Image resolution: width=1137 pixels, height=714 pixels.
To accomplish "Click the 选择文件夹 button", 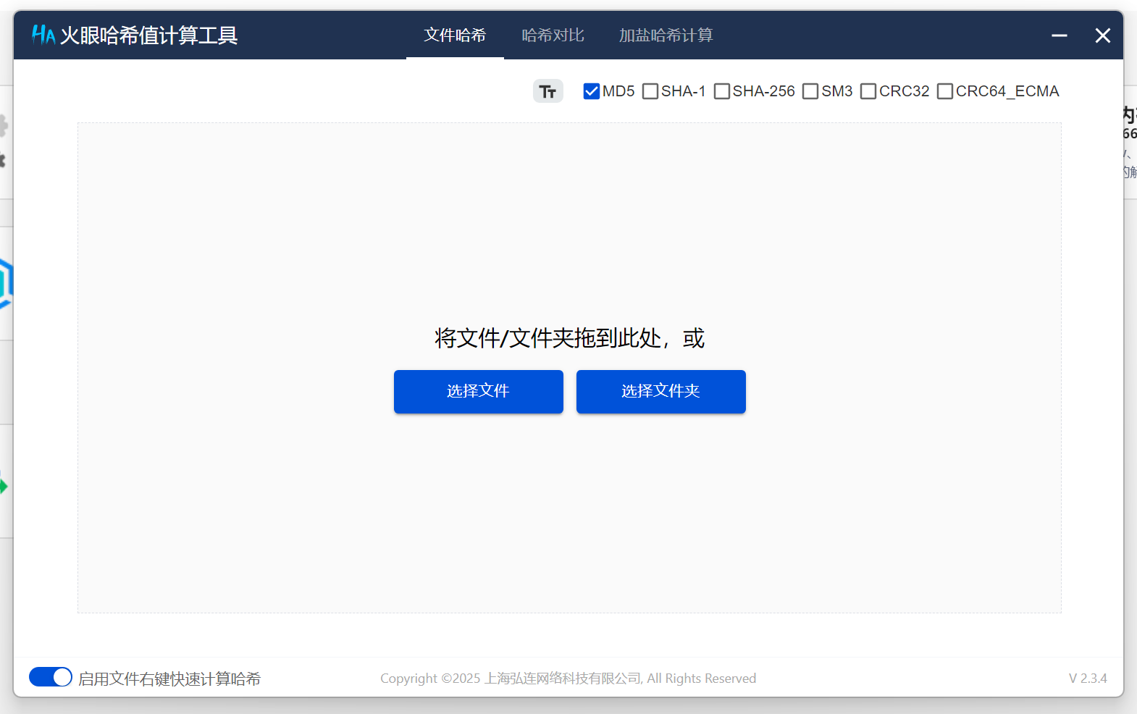I will pyautogui.click(x=660, y=392).
